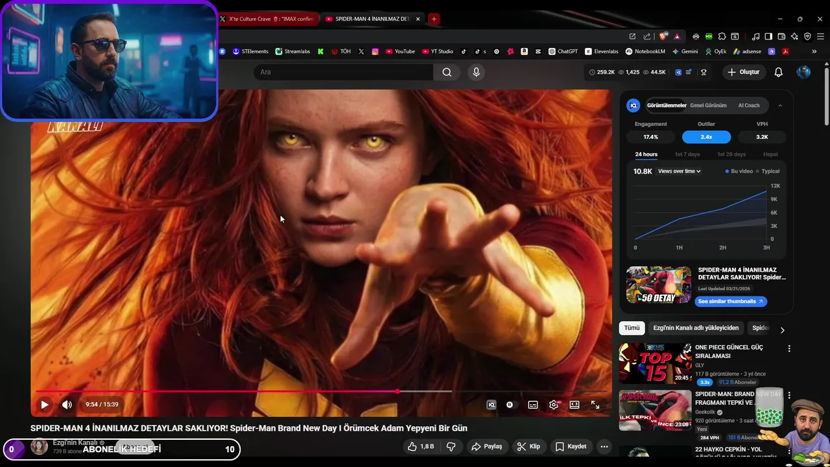Open the YT Studio bookmark

(x=437, y=51)
